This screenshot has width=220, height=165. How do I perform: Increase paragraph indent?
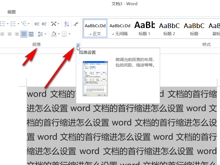pos(44,24)
